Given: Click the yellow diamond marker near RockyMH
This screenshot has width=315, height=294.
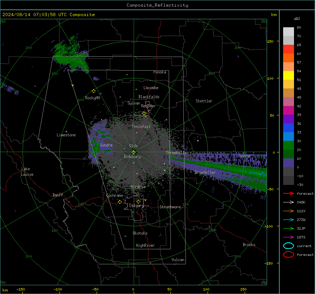Looking at the screenshot, I should [93, 91].
